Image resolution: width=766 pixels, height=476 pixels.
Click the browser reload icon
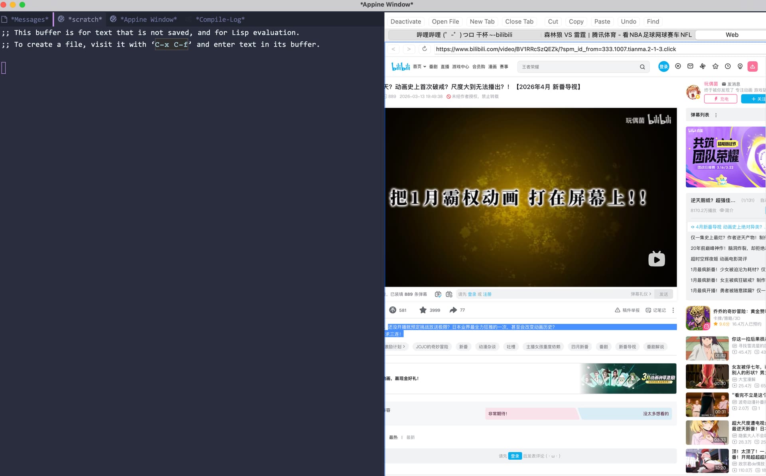[x=424, y=49]
